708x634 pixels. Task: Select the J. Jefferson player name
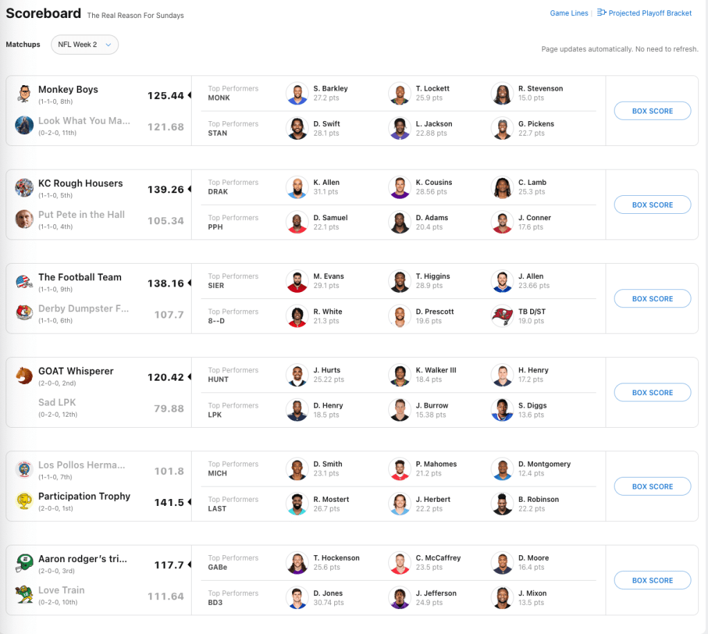(x=436, y=593)
